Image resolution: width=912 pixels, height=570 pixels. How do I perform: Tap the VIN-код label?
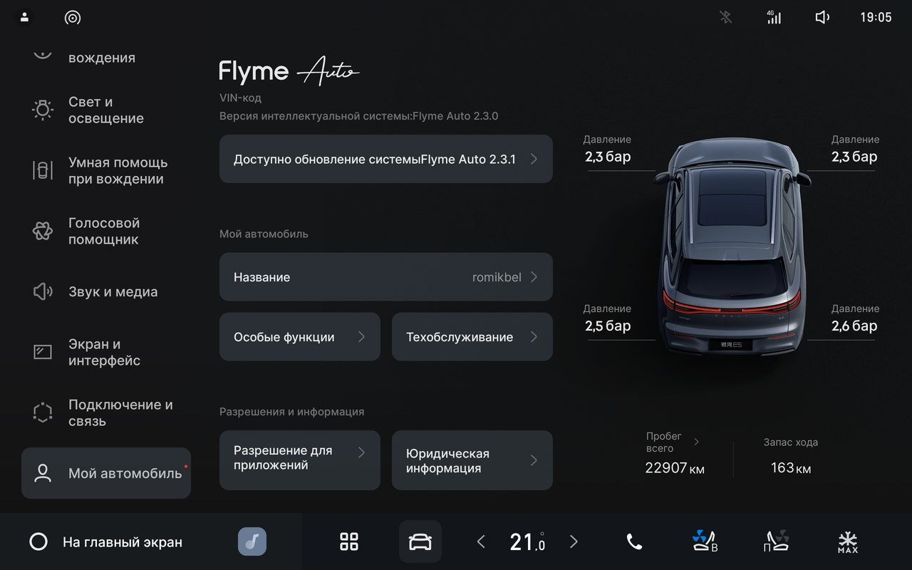(240, 98)
